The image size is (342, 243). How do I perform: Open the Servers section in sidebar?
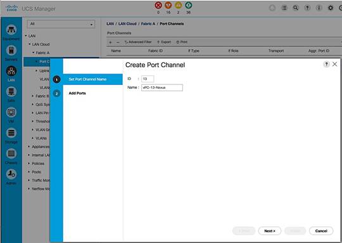11,51
